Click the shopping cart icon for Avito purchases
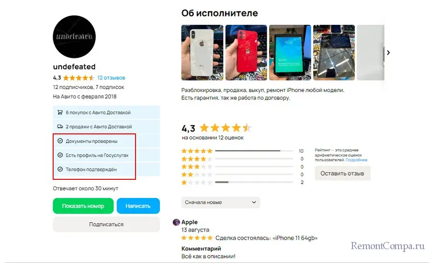Image resolution: width=431 pixels, height=263 pixels. tap(60, 112)
